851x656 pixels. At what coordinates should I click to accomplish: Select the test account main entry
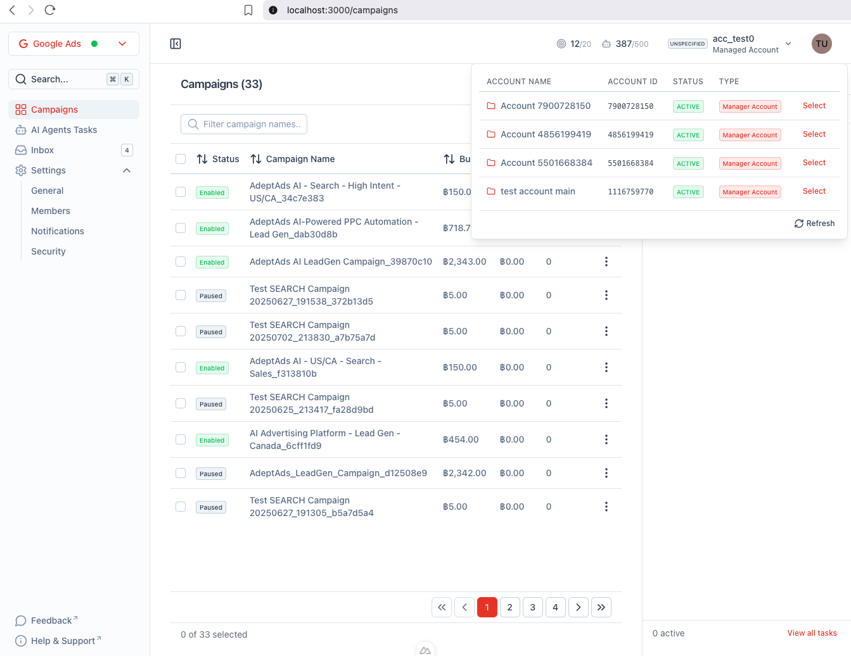(814, 191)
